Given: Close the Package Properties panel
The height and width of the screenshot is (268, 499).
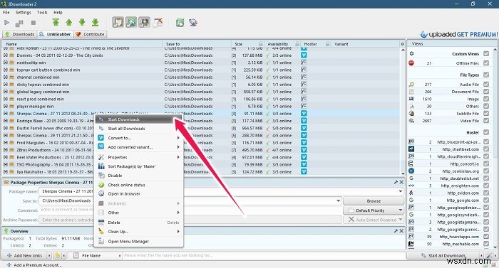Looking at the screenshot, I should [401, 182].
